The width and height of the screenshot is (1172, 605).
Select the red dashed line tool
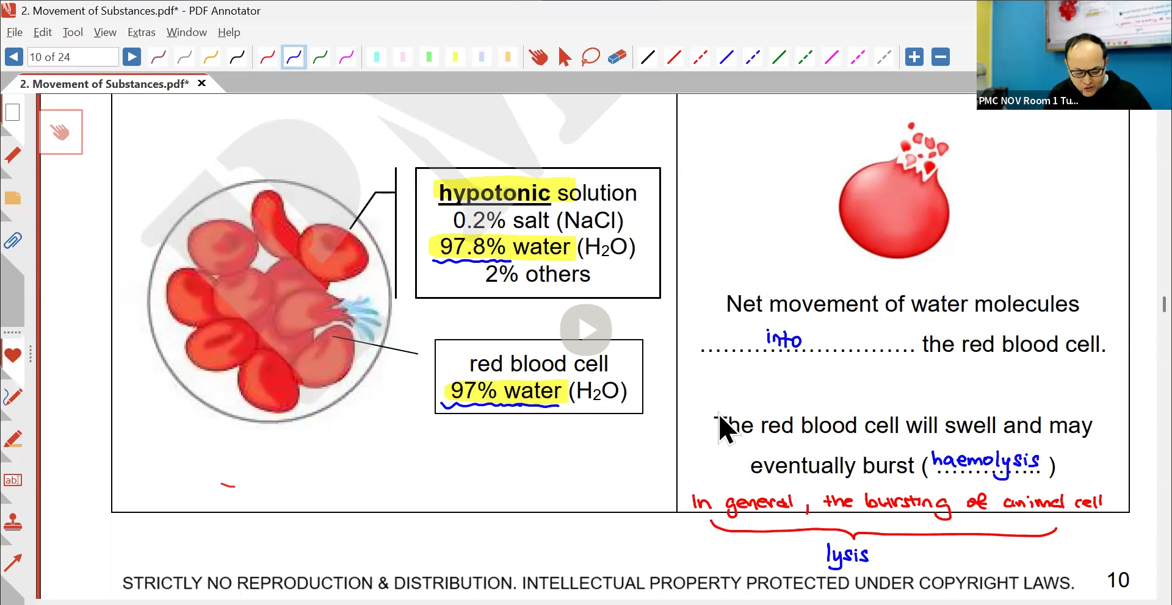pos(700,57)
